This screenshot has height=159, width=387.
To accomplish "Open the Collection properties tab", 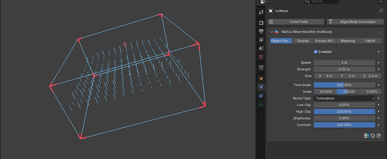I will pos(261,67).
